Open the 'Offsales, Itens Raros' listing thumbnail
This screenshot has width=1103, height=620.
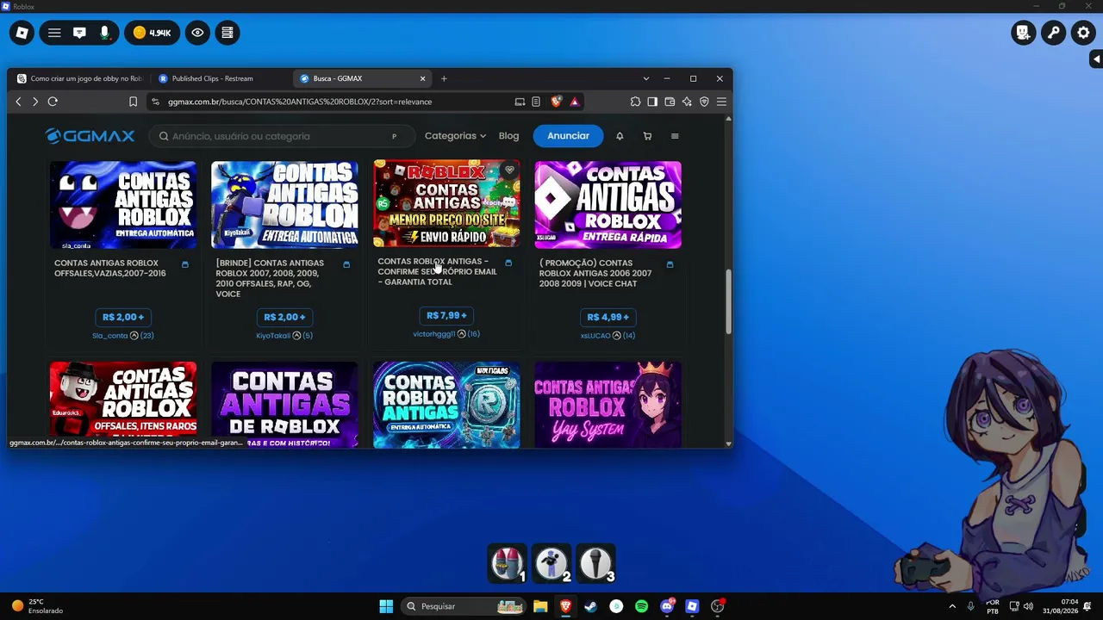[x=123, y=405]
